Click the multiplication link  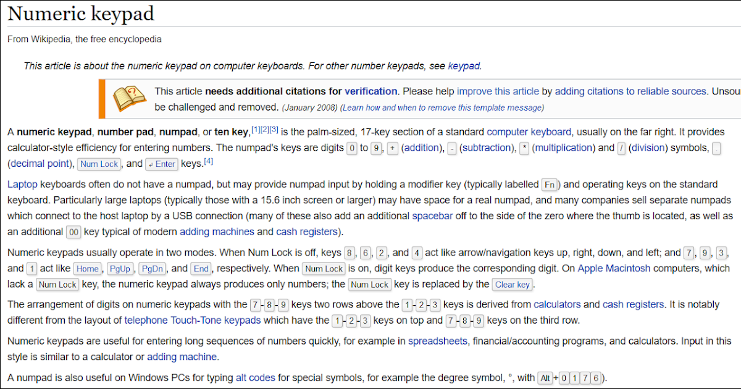(x=564, y=148)
